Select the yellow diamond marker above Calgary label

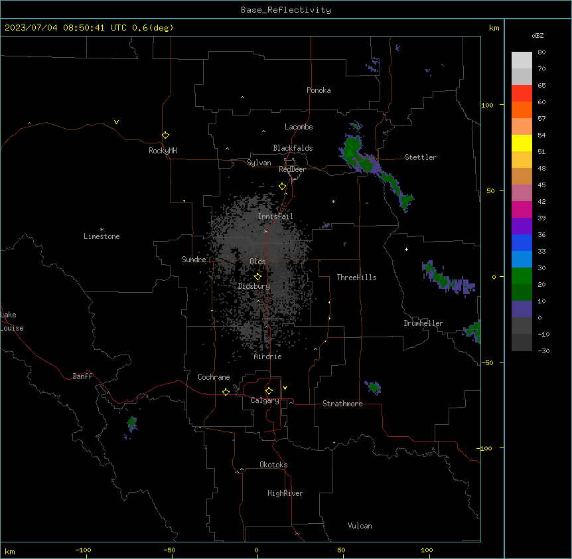(x=269, y=391)
